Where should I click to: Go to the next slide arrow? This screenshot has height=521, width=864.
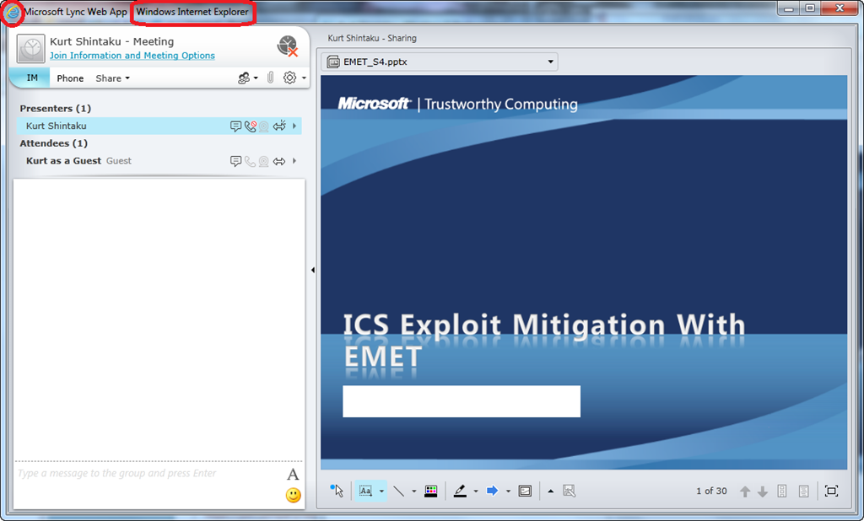pos(763,491)
